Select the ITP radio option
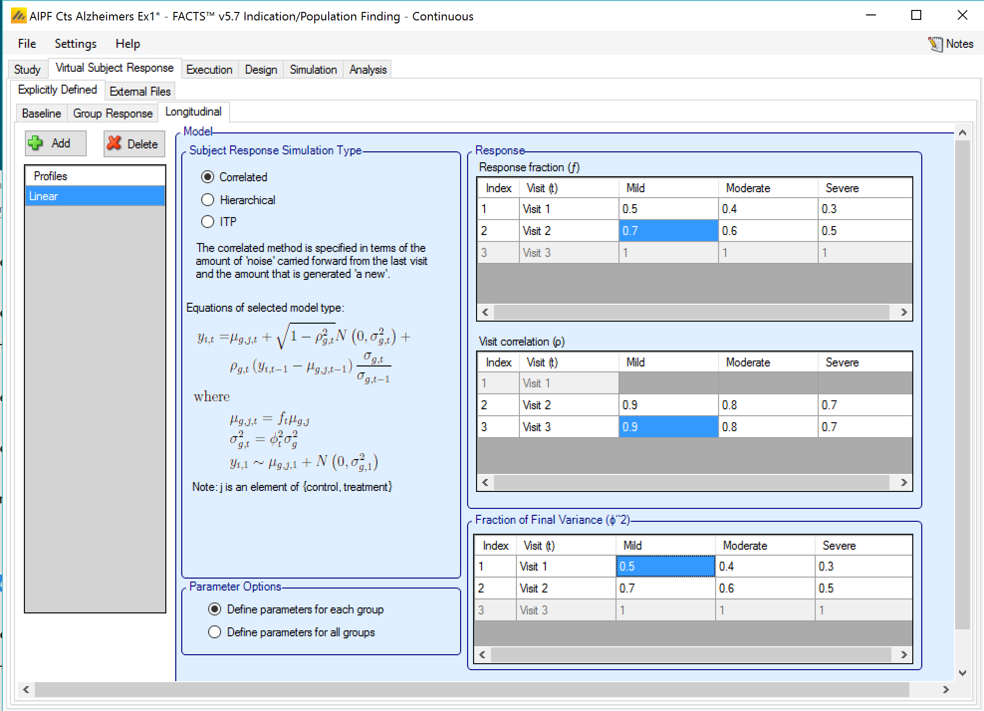Image resolution: width=984 pixels, height=711 pixels. click(x=208, y=222)
